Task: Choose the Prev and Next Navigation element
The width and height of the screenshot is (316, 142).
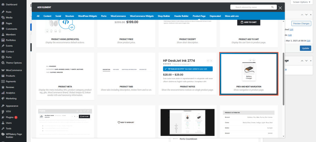Action: [x=249, y=74]
